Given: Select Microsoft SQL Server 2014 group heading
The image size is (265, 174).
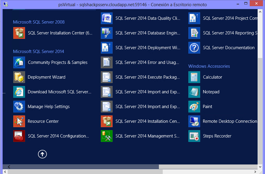Looking at the screenshot, I should click(39, 52).
